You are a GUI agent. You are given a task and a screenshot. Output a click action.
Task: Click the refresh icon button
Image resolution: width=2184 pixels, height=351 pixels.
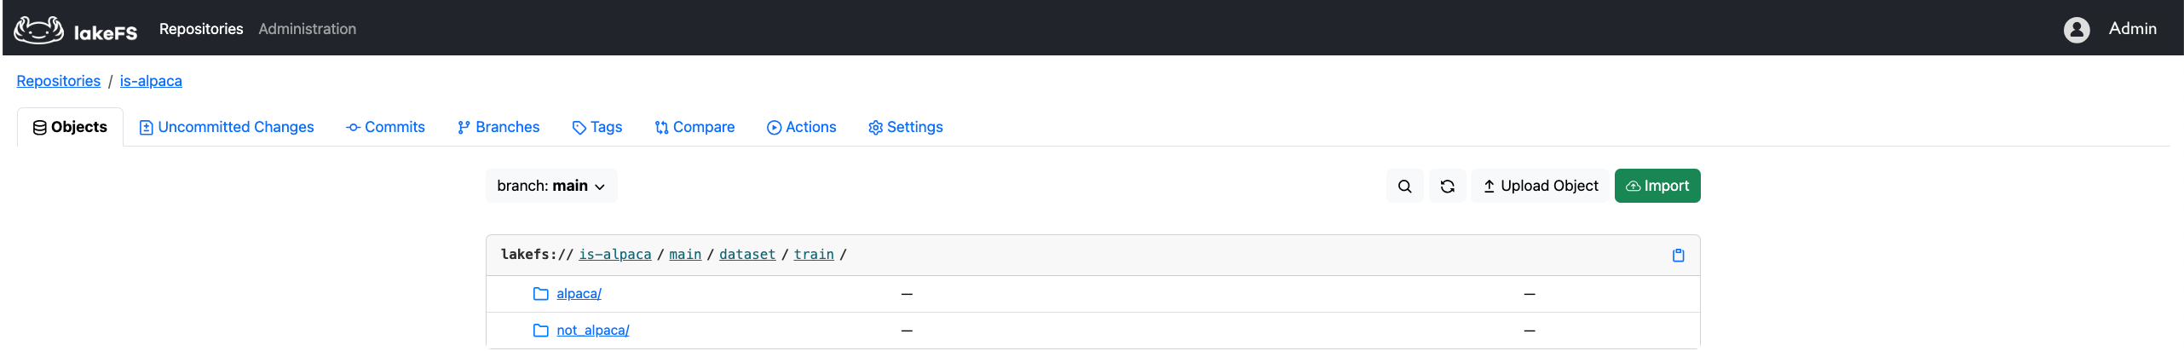pyautogui.click(x=1447, y=187)
